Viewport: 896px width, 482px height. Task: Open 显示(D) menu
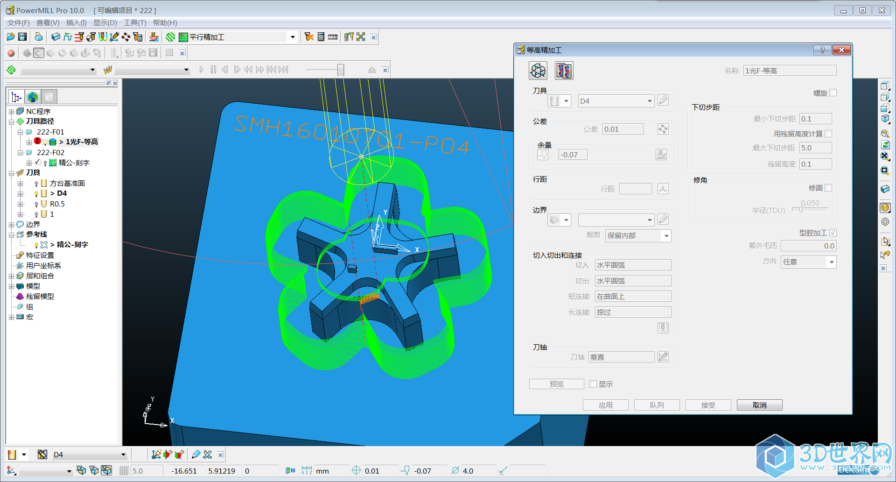pyautogui.click(x=105, y=23)
